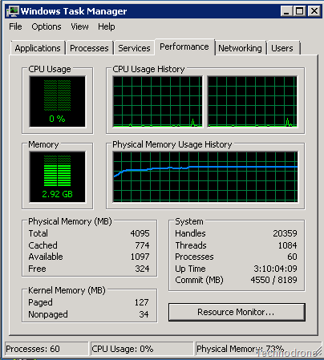Click the second CPU Usage History graph
This screenshot has width=324, height=360.
[x=253, y=101]
